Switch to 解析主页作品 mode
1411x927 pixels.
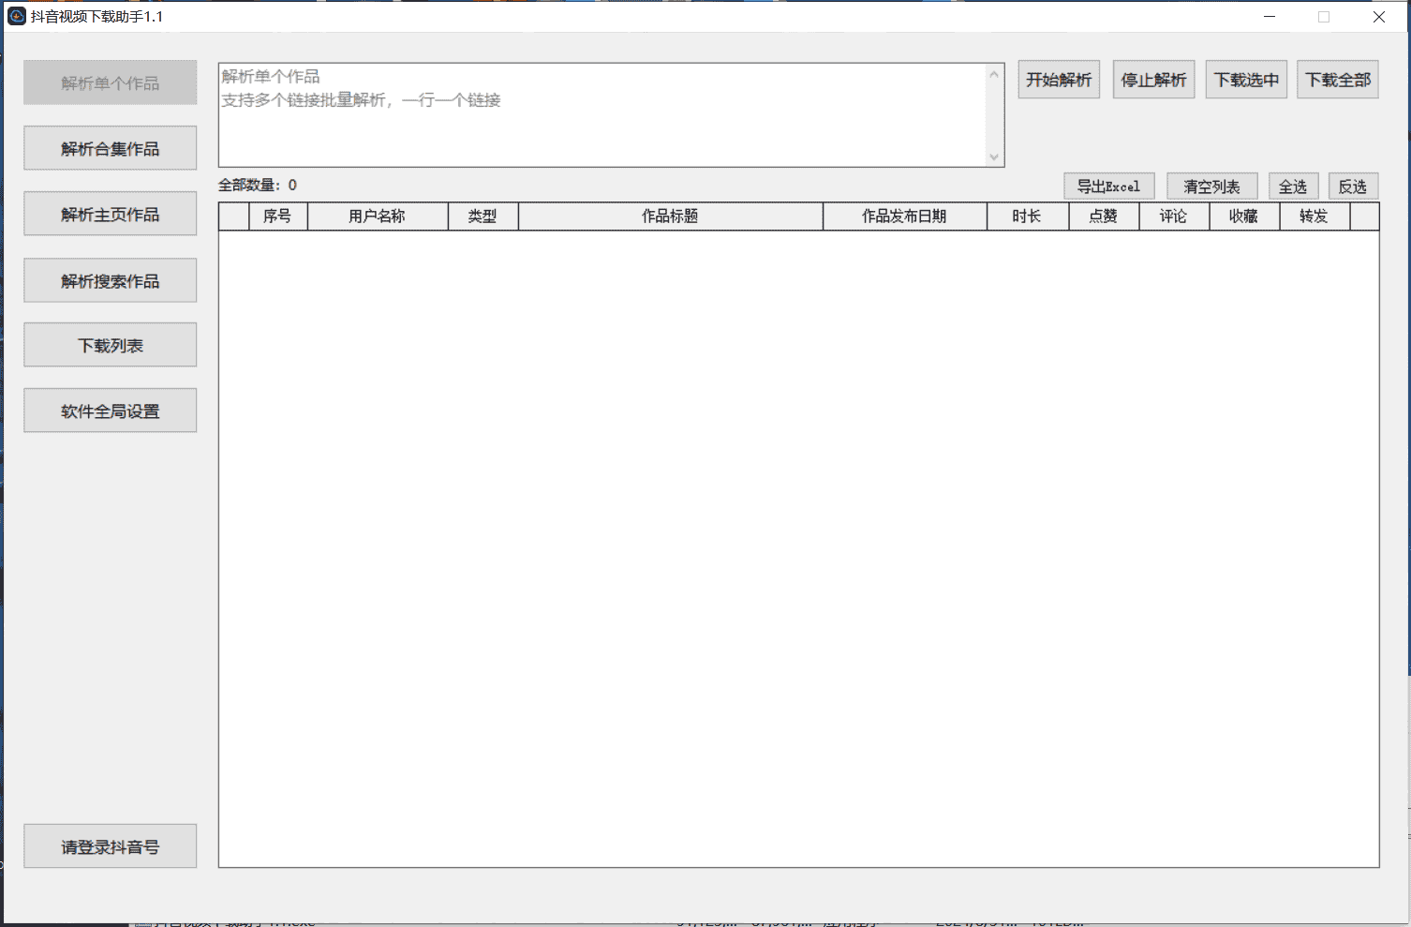(x=110, y=213)
